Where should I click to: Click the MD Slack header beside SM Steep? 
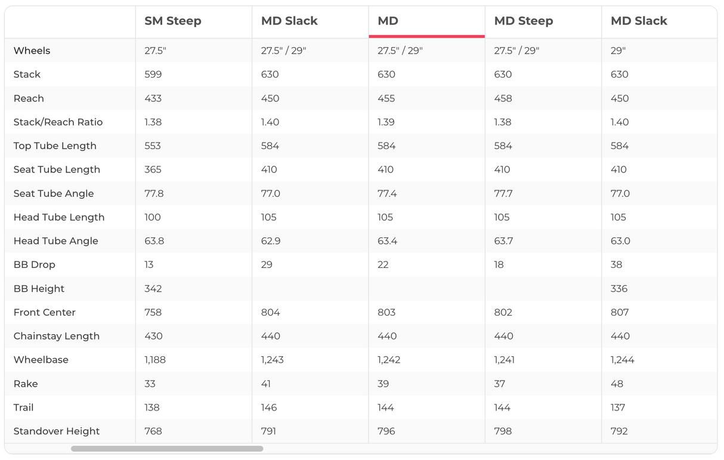click(289, 21)
